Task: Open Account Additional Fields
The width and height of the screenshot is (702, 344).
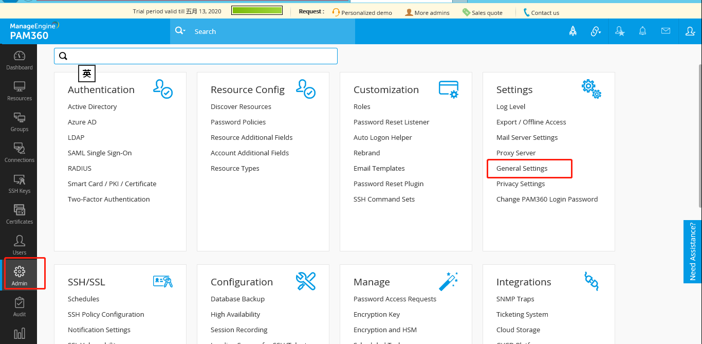Action: 250,153
